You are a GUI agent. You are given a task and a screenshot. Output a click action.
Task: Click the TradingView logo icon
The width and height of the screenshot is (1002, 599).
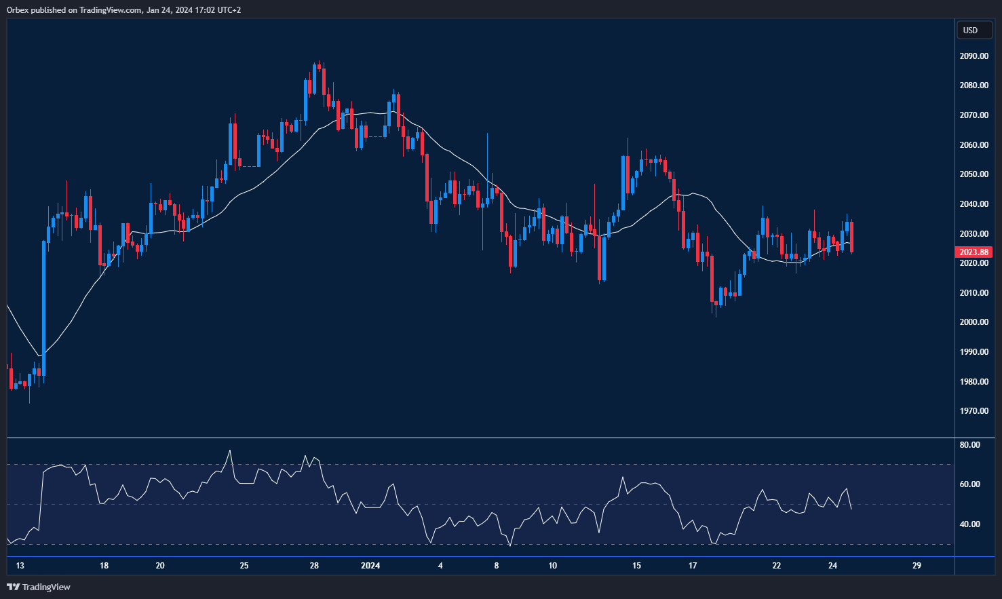point(12,587)
